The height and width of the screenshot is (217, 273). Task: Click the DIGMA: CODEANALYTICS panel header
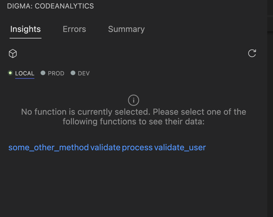(50, 6)
